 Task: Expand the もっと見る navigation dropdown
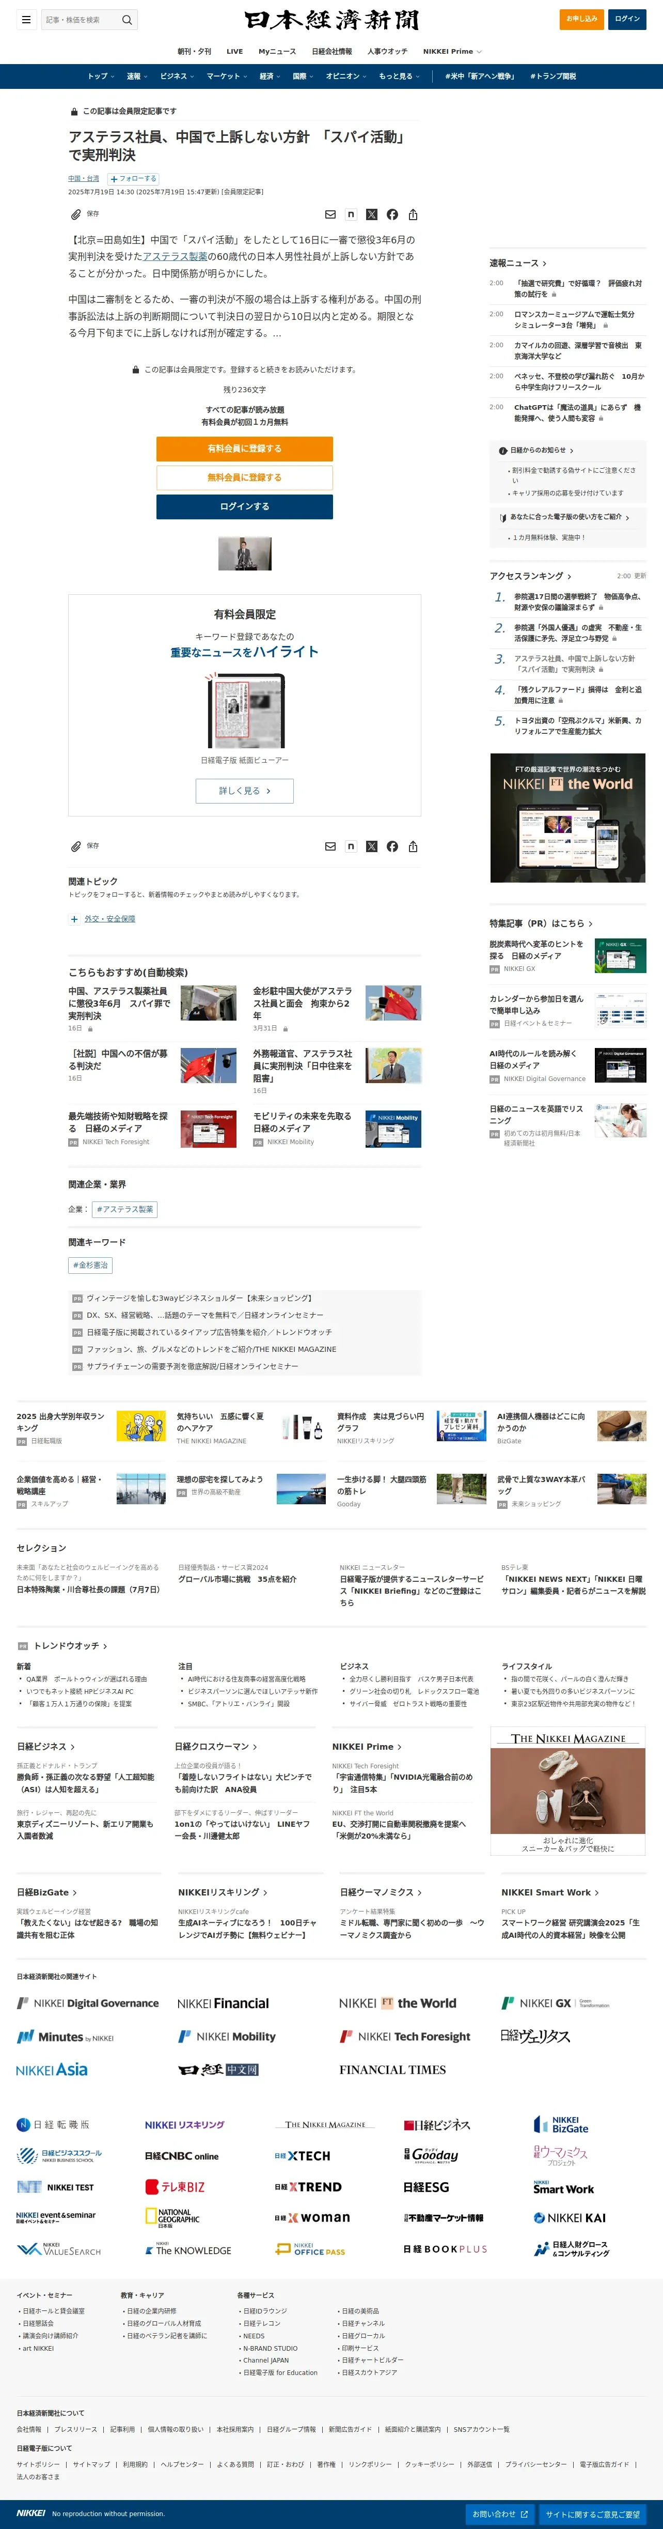(x=399, y=76)
